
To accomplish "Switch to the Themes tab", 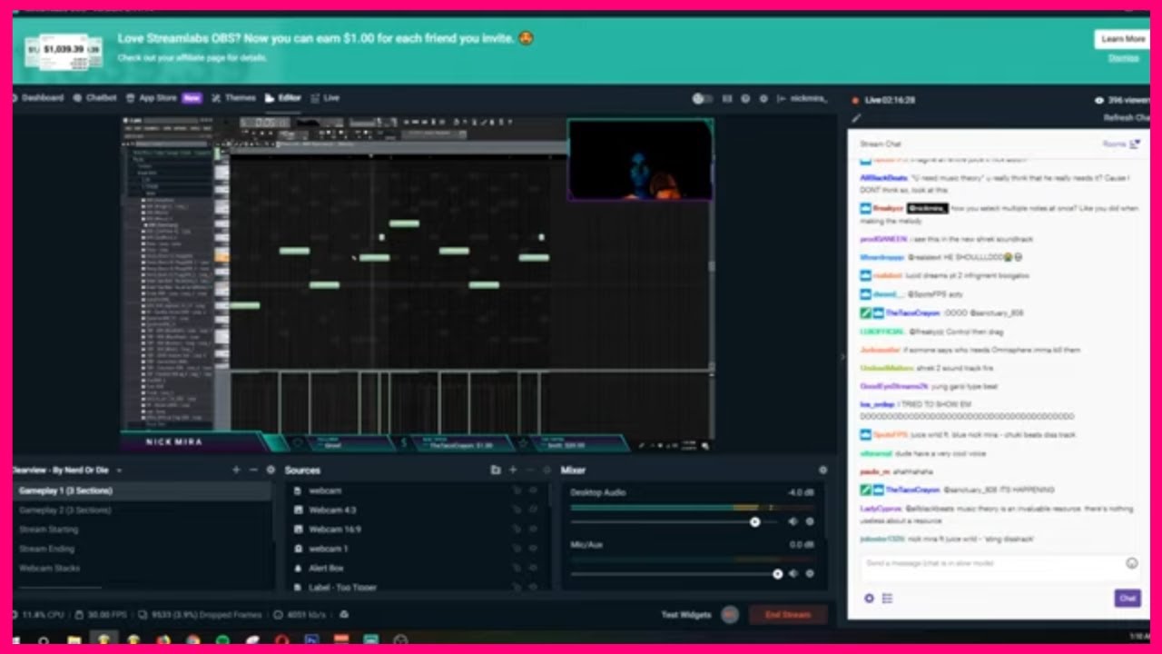I will tap(233, 98).
